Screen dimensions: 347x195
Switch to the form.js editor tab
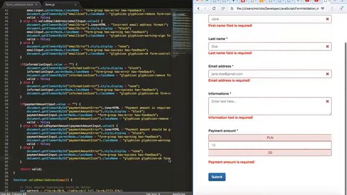pyautogui.click(x=50, y=4)
